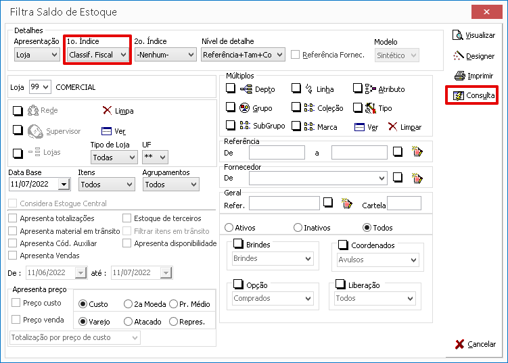
Task: Check the Preço venda checkbox
Action: tap(16, 320)
